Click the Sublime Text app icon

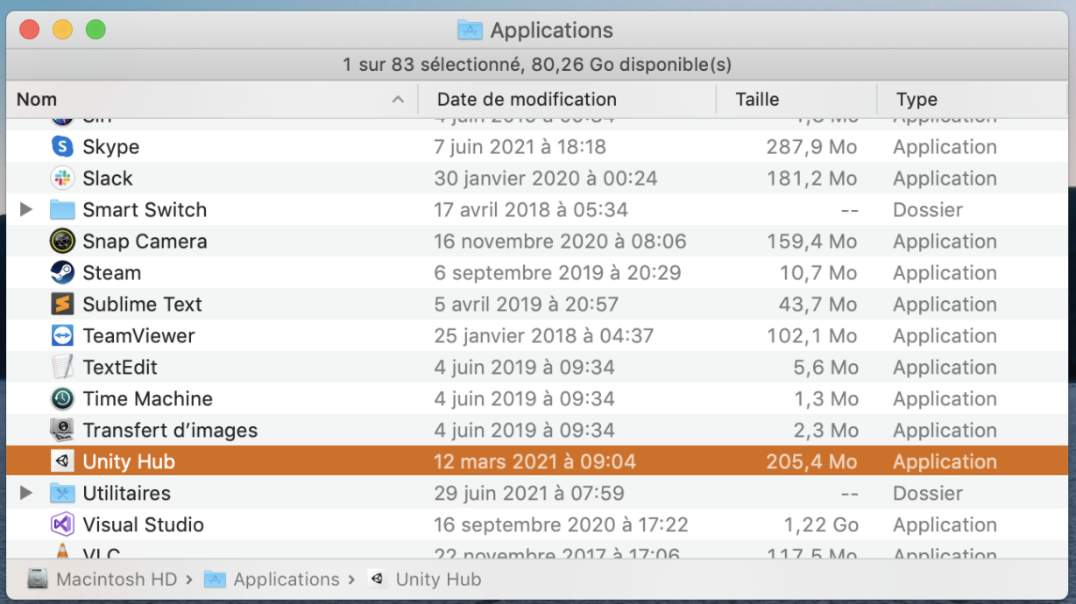(62, 305)
